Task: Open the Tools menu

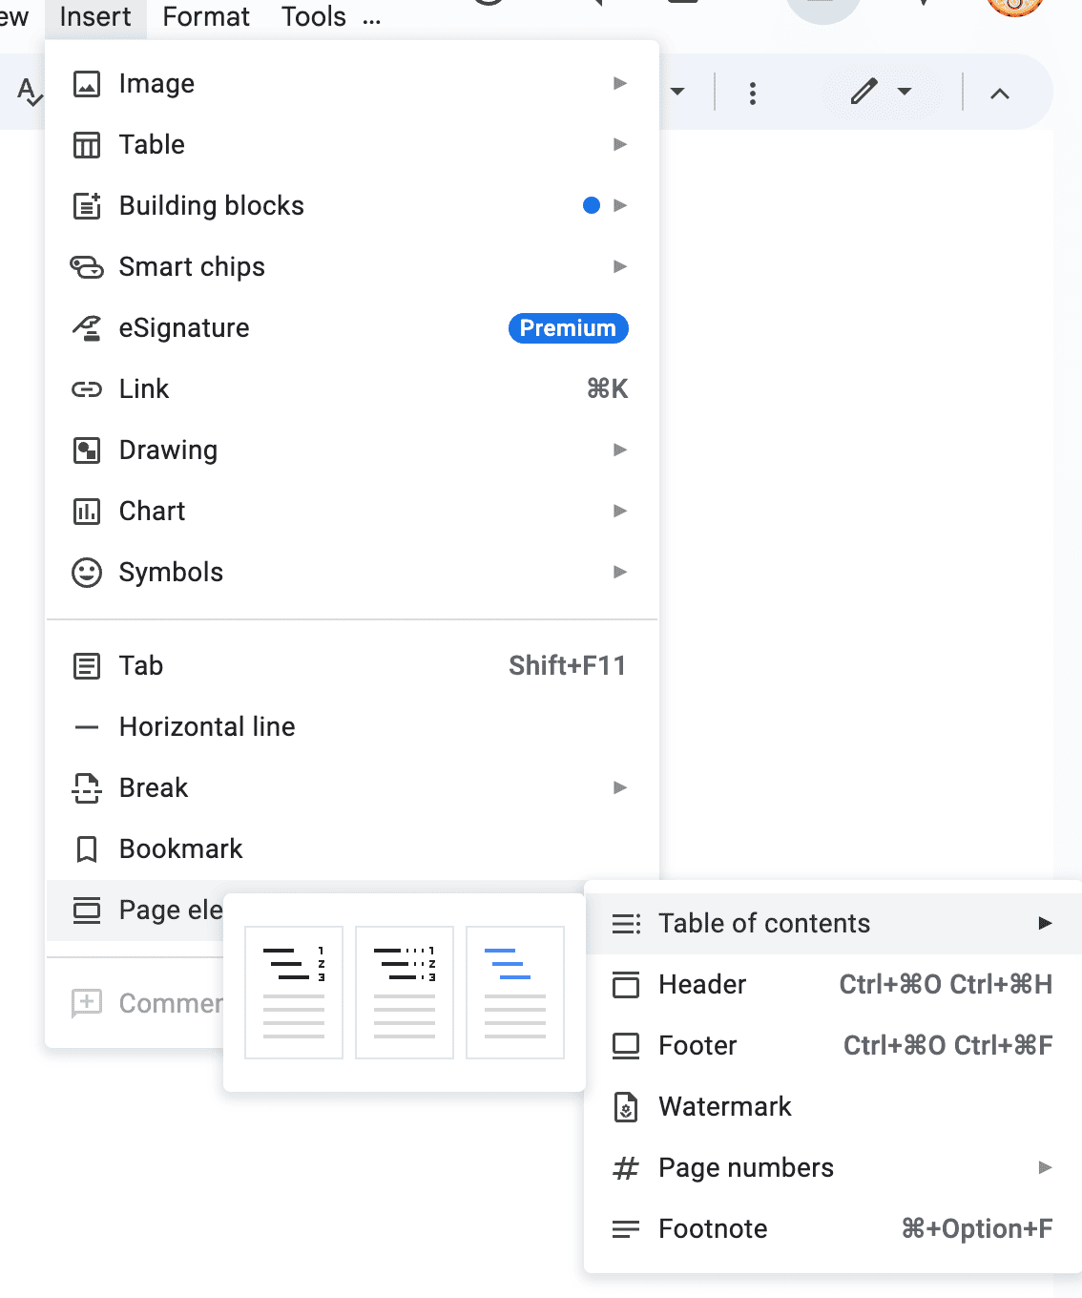Action: click(x=312, y=16)
